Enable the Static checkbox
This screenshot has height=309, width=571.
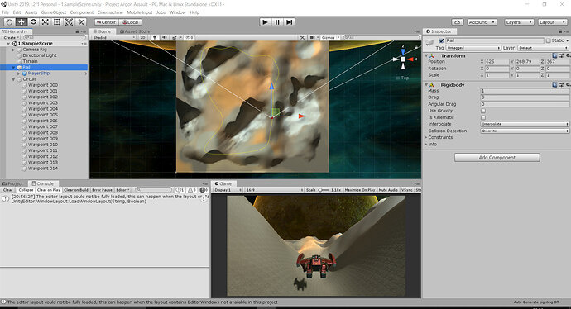(548, 40)
